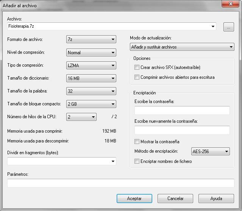Screen dimensions: 242x211
Task: Click the Opciones group label
Action: 142,58
